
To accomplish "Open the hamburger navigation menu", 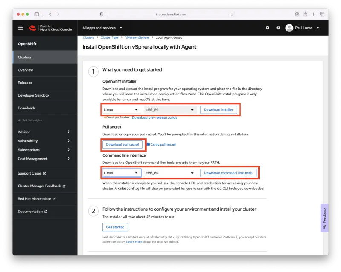I will 20,27.
